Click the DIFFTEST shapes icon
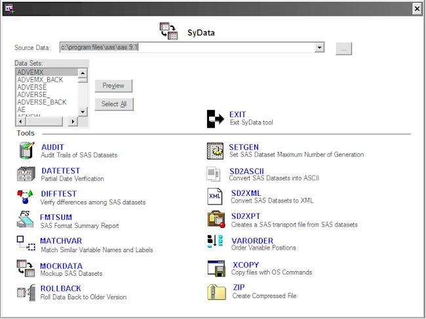The width and height of the screenshot is (426, 319). [x=25, y=197]
